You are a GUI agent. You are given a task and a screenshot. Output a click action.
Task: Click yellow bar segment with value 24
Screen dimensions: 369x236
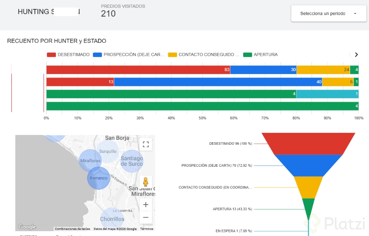pos(323,70)
